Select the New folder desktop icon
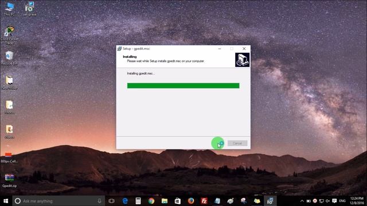 click(9, 83)
